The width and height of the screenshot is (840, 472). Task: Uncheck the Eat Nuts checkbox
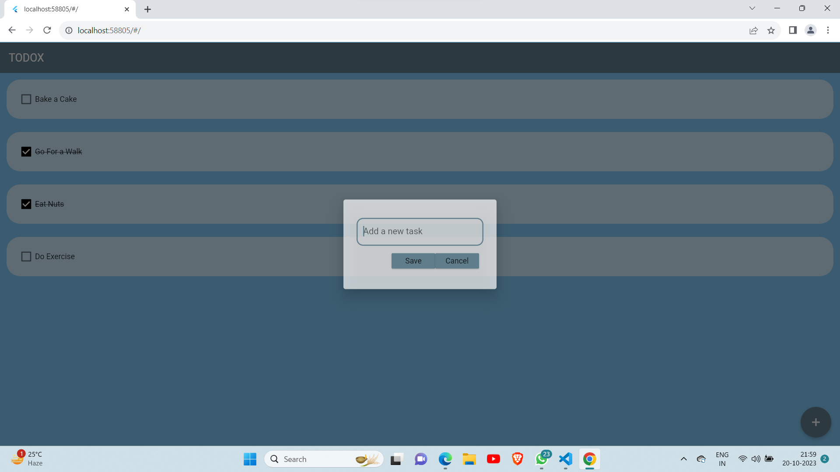(26, 204)
